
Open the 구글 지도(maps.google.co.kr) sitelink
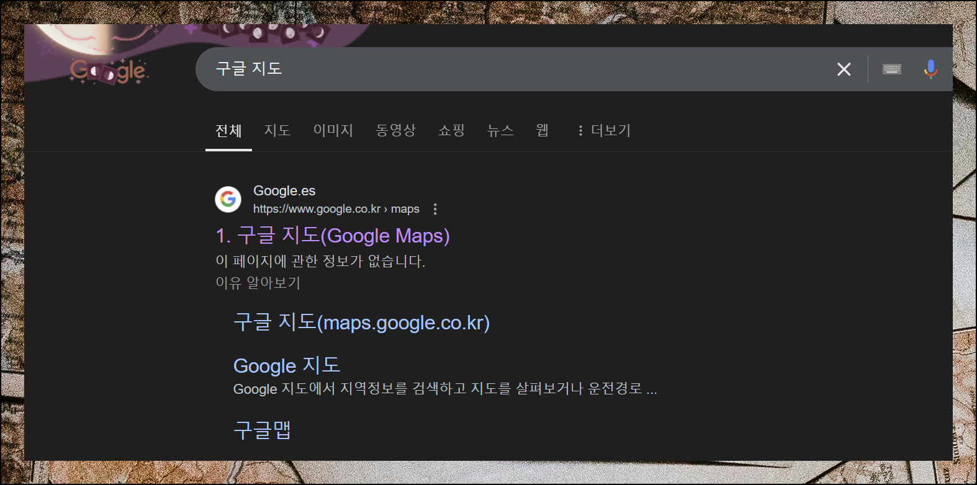coord(362,323)
